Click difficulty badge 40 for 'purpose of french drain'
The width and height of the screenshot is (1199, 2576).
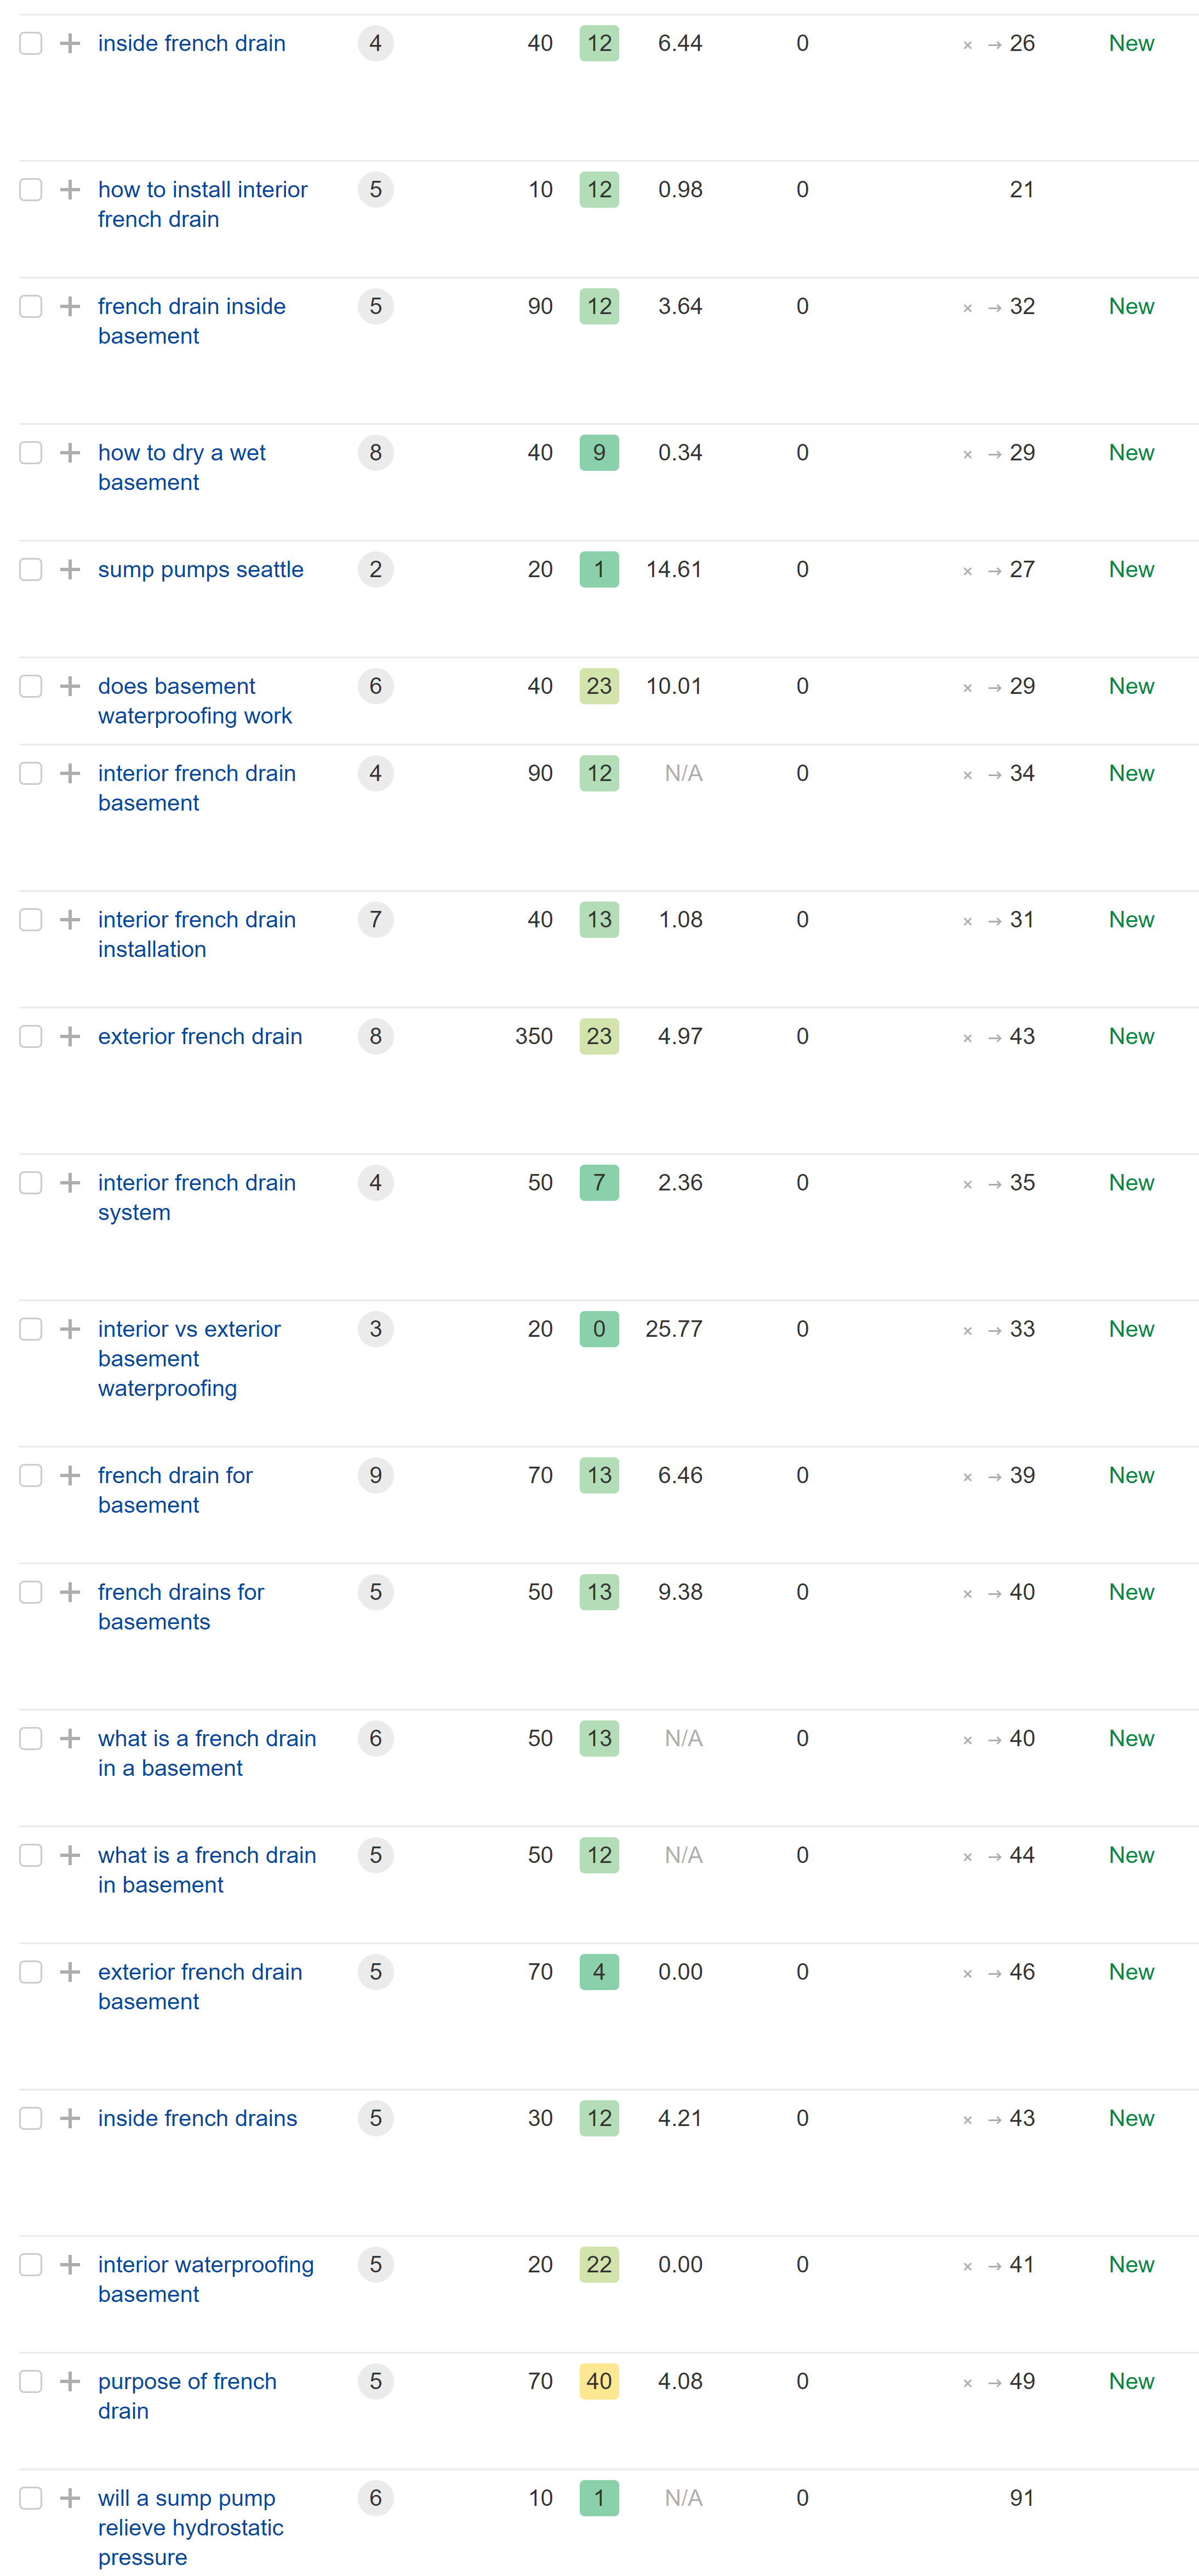(x=599, y=2381)
